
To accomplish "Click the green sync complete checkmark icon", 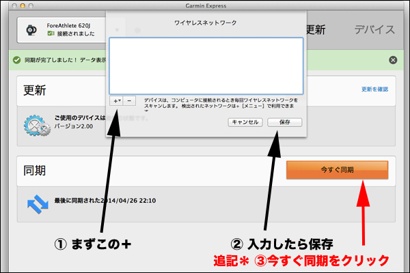I will pyautogui.click(x=16, y=60).
